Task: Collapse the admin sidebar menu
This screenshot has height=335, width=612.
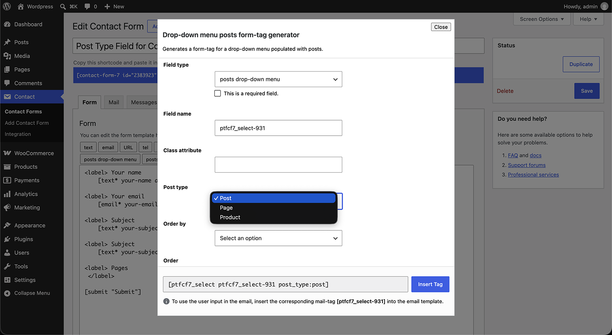Action: (32, 293)
